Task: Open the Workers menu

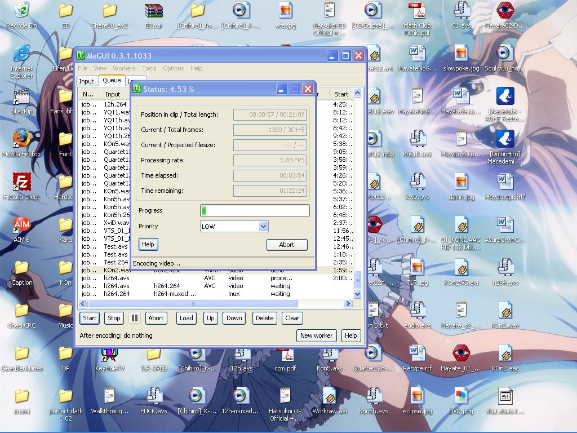Action: coord(124,68)
